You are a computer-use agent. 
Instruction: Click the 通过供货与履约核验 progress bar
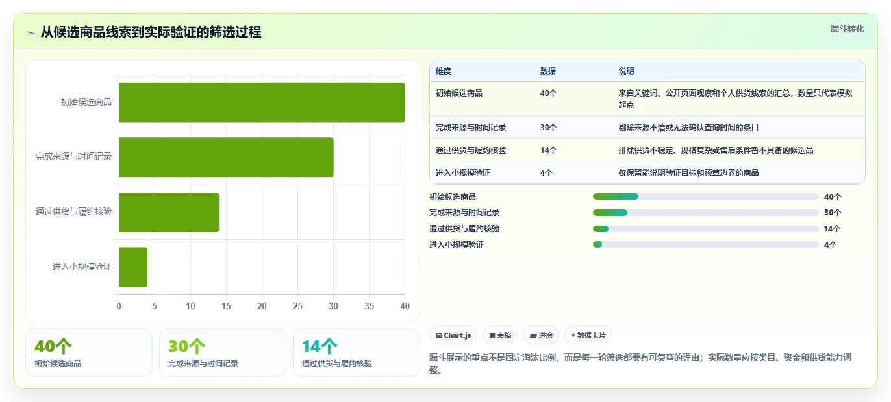(705, 229)
